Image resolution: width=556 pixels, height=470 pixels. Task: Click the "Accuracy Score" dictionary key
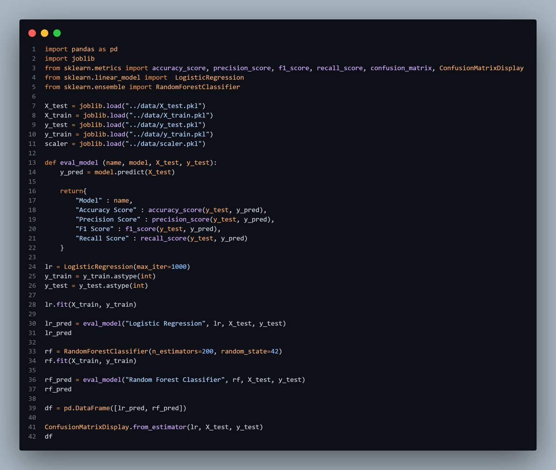coord(106,210)
